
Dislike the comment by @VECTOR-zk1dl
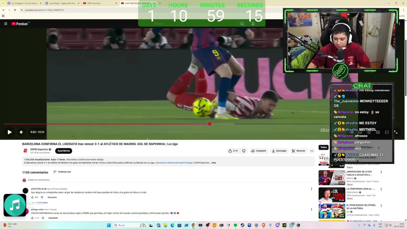(42, 197)
